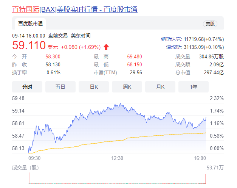Click the 16:00 time axis label
The width and height of the screenshot is (237, 188).
point(200,158)
